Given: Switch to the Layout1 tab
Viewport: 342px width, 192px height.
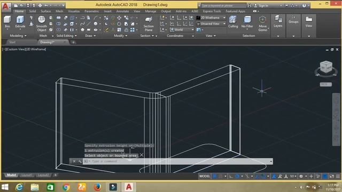Looking at the screenshot, I should (x=27, y=175).
